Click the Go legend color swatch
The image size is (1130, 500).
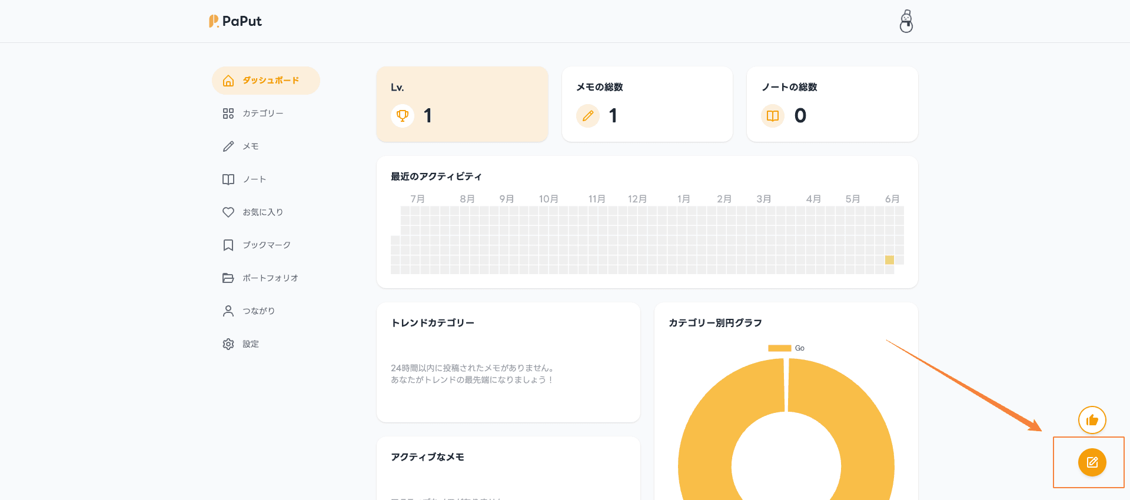tap(779, 348)
